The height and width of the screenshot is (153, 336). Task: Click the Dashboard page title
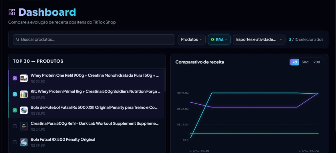pos(47,12)
